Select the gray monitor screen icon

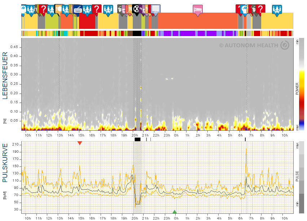point(155,9)
